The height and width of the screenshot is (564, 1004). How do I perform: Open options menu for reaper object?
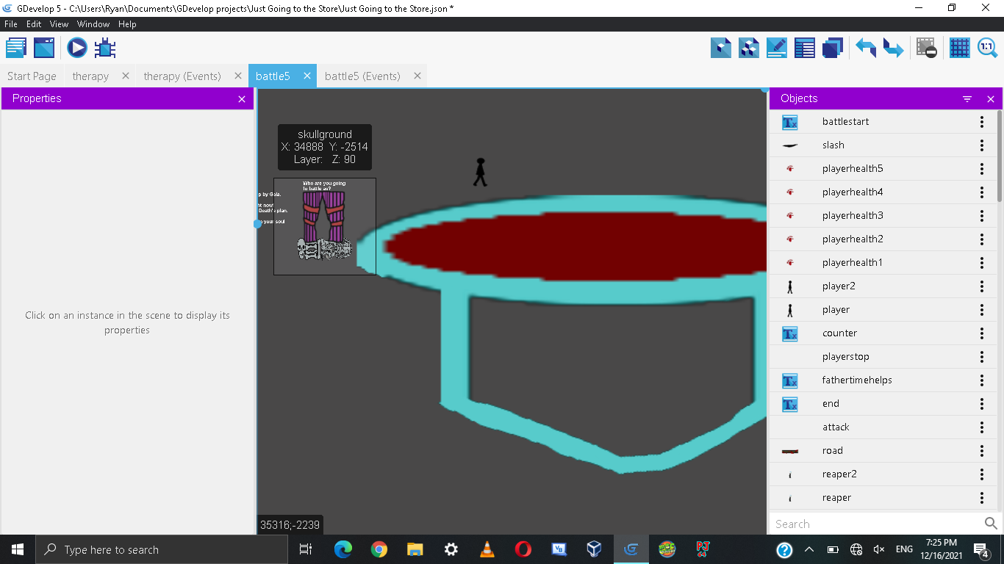click(982, 498)
